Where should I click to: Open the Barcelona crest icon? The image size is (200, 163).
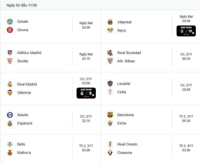[110, 115]
